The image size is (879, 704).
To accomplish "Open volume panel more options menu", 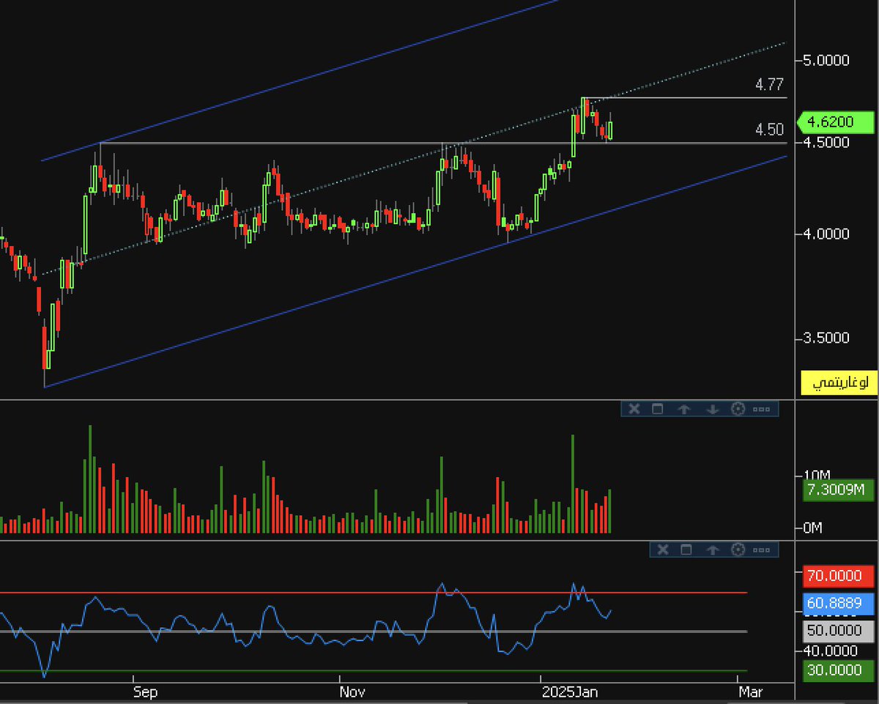I will click(762, 409).
